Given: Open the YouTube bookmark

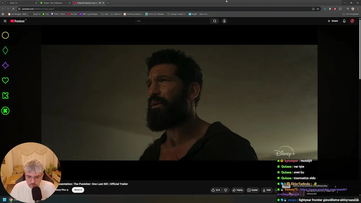Looking at the screenshot, I should coord(72,14).
